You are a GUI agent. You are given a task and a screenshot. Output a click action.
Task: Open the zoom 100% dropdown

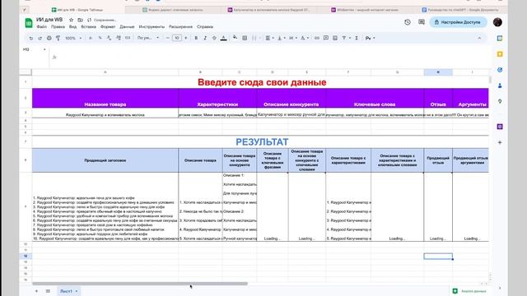tap(73, 39)
